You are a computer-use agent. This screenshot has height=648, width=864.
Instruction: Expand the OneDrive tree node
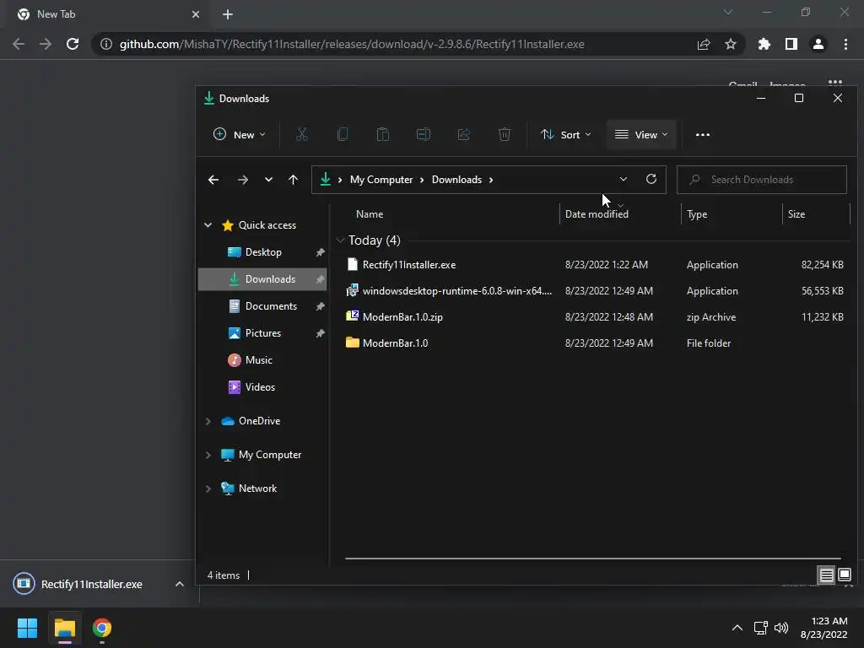pos(208,421)
